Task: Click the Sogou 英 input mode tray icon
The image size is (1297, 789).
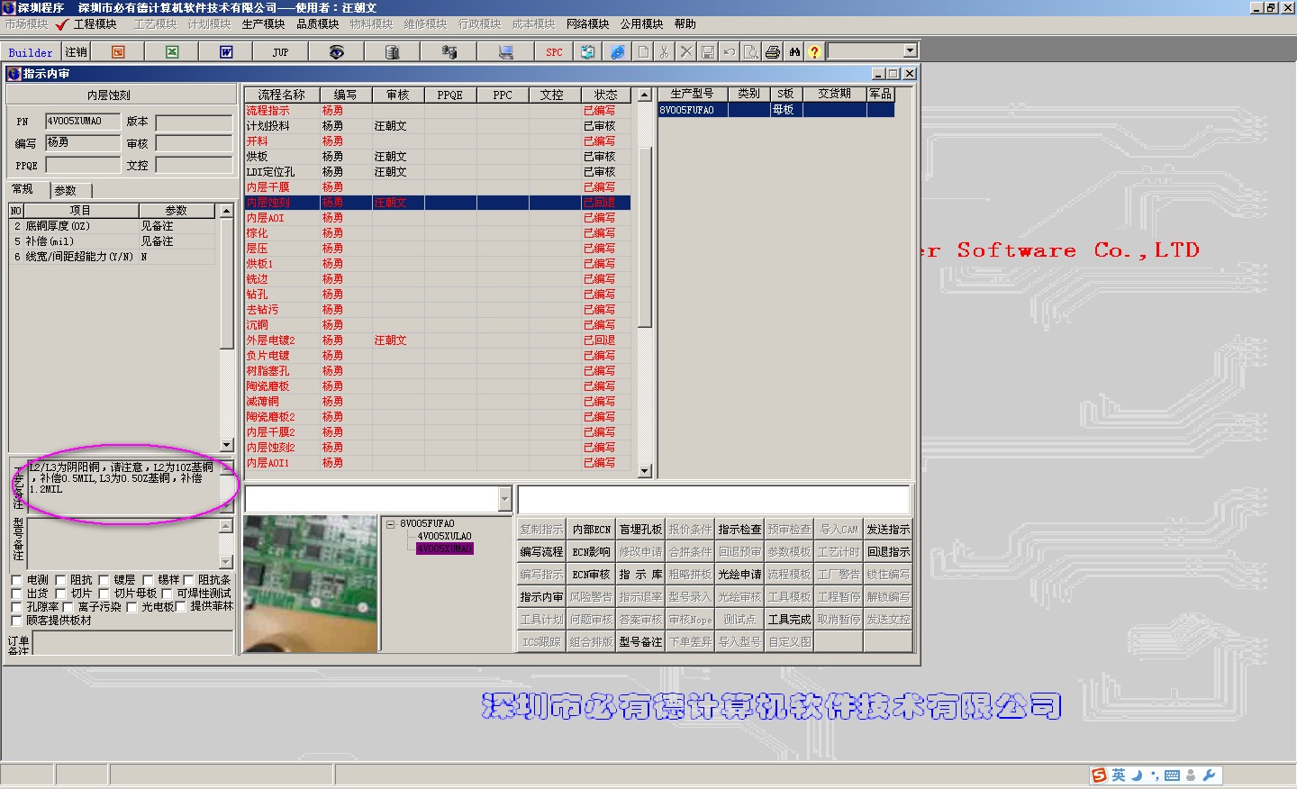Action: pyautogui.click(x=1118, y=775)
